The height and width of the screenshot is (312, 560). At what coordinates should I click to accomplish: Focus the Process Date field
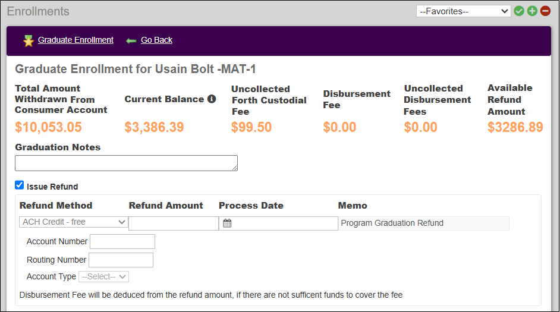(x=278, y=223)
